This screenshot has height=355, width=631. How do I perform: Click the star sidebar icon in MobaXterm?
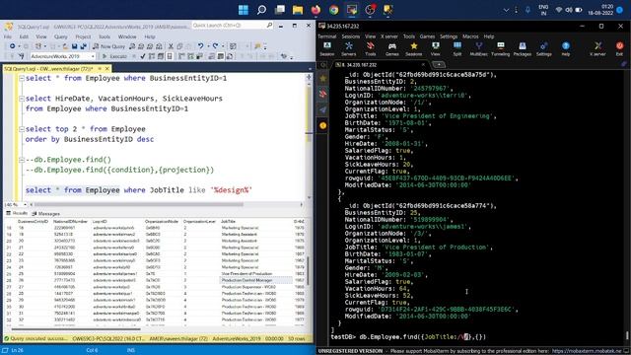click(x=322, y=79)
